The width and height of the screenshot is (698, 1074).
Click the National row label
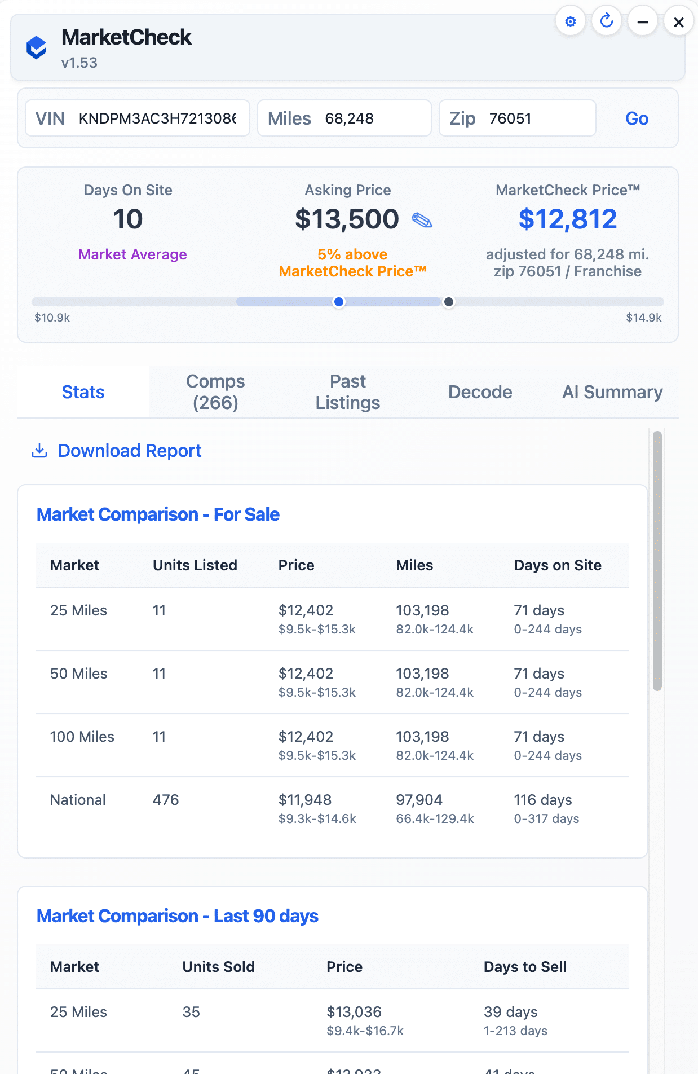coord(78,800)
